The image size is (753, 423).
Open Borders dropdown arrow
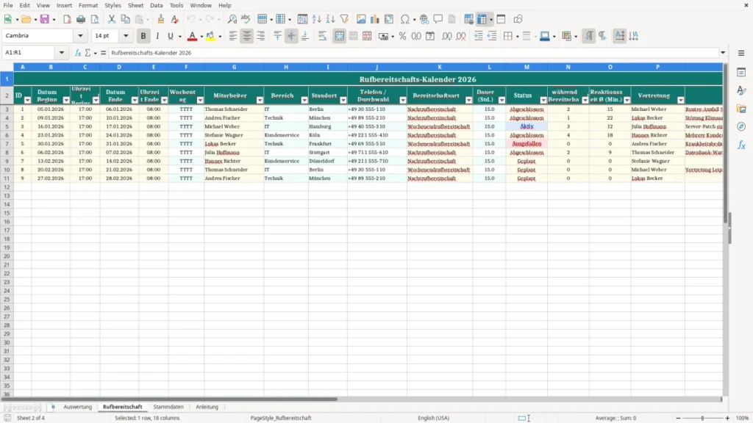click(x=517, y=37)
